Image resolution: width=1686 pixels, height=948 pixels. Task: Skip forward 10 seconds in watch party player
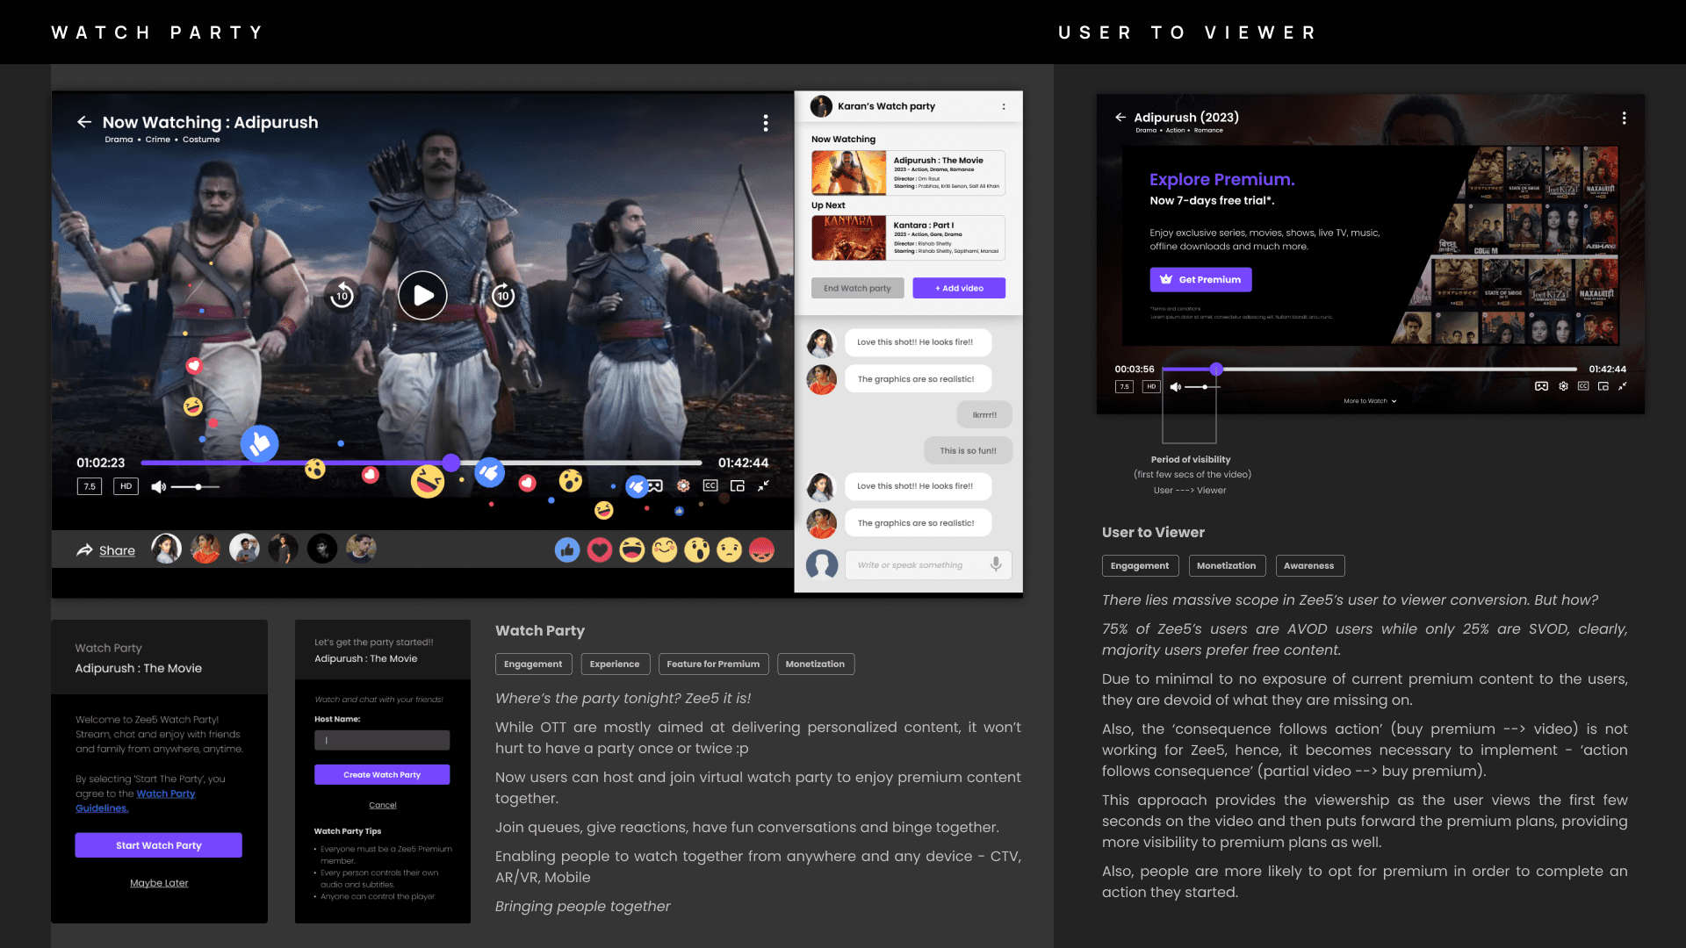[503, 295]
